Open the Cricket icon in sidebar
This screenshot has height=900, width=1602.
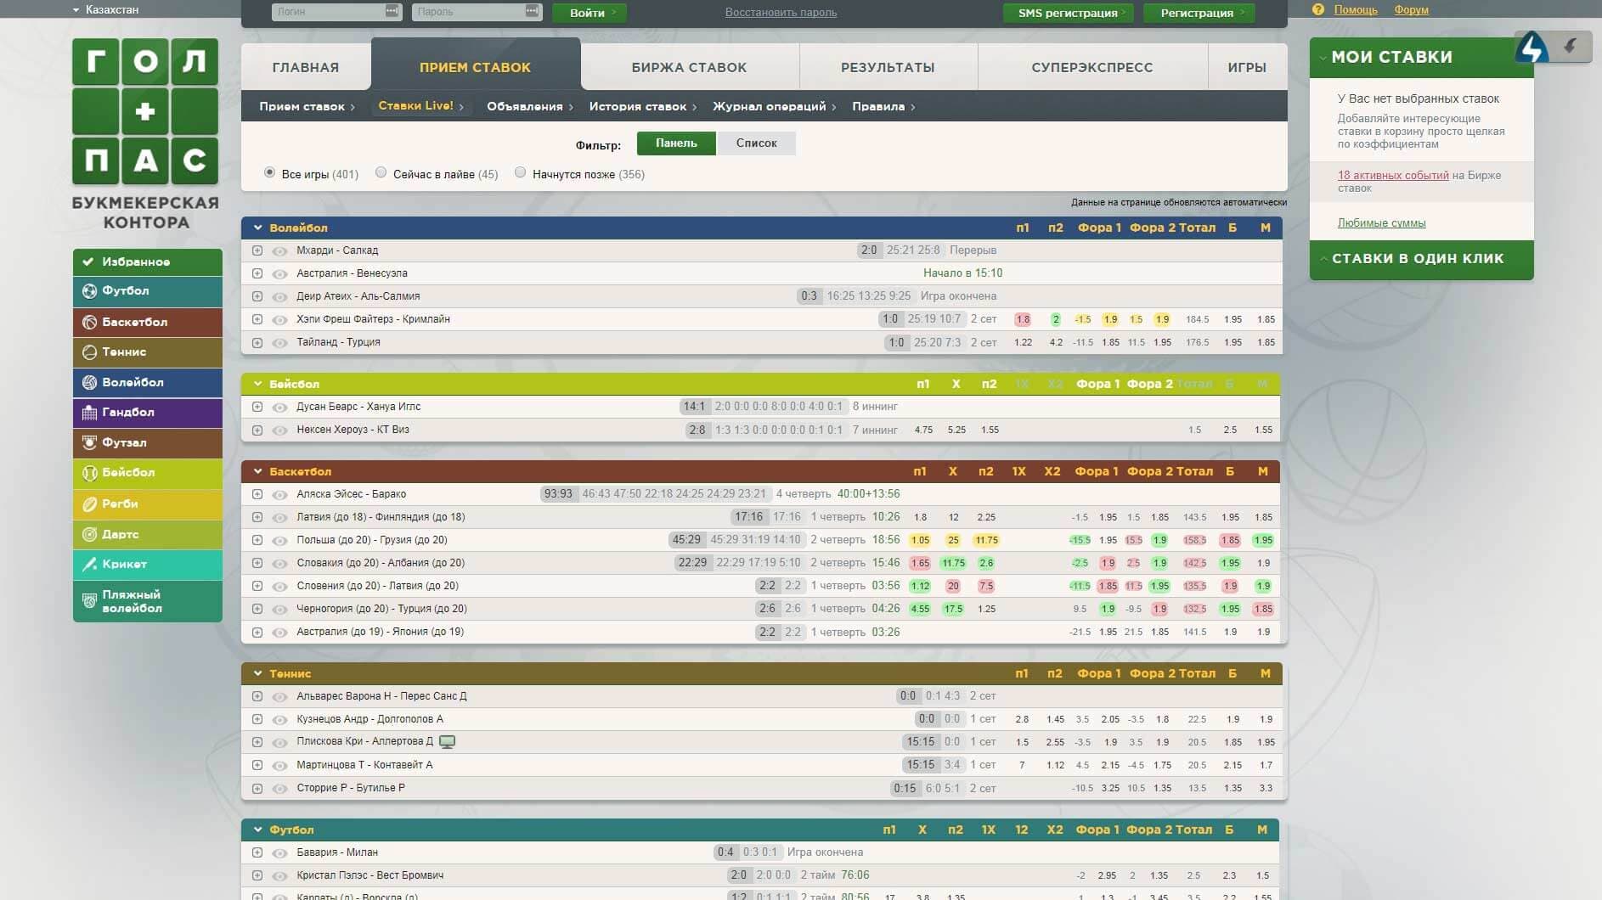[89, 564]
